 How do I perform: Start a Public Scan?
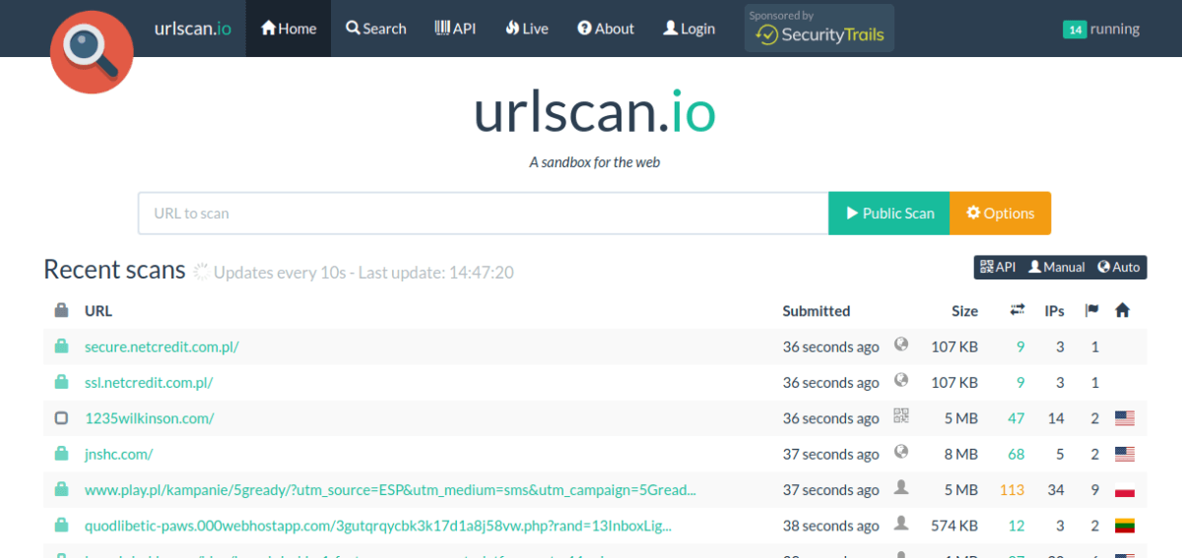(x=889, y=214)
